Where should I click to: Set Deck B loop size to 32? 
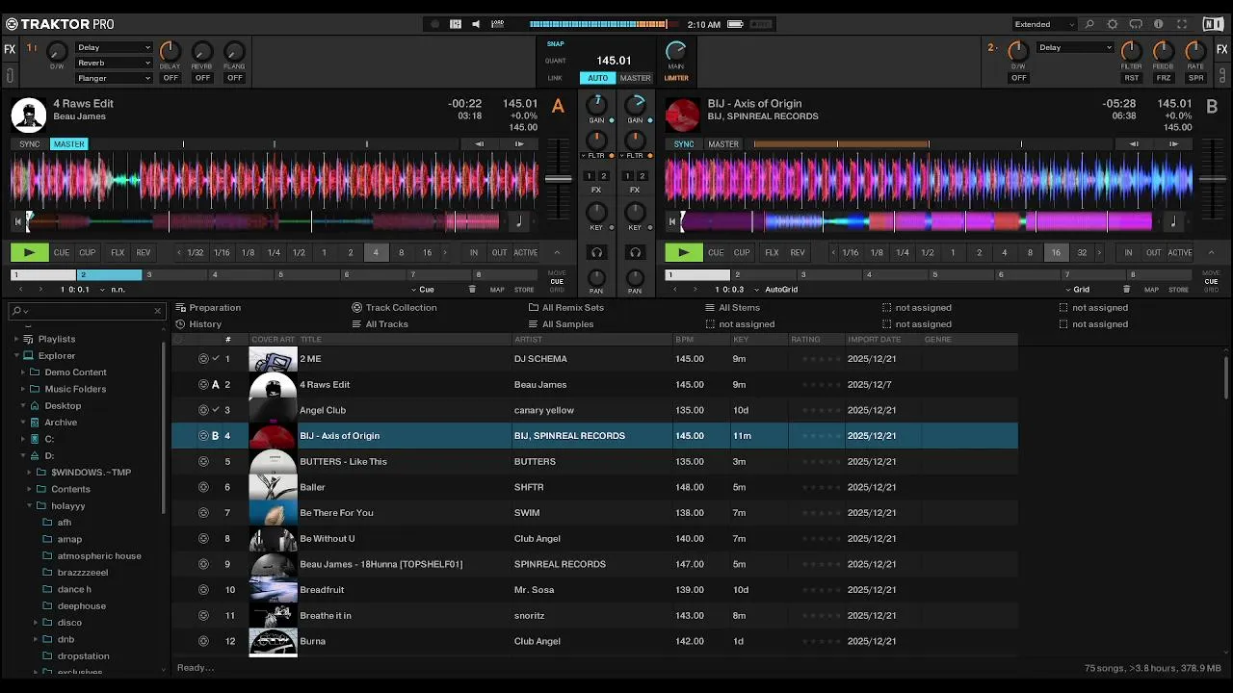(1082, 252)
